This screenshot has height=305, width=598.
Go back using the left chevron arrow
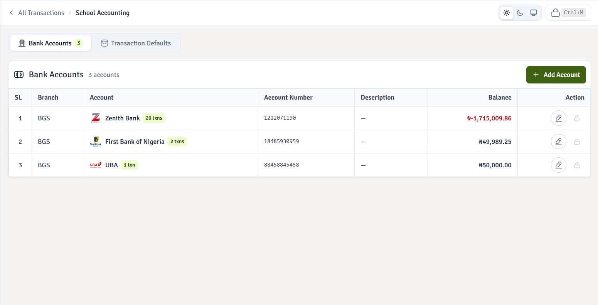[11, 13]
